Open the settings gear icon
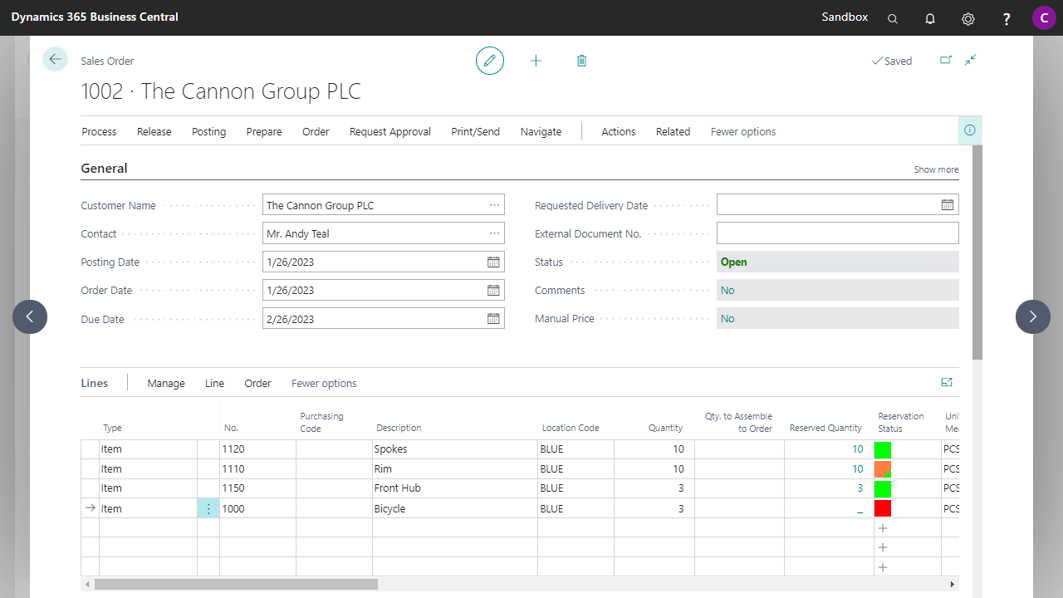This screenshot has height=598, width=1063. click(x=967, y=18)
